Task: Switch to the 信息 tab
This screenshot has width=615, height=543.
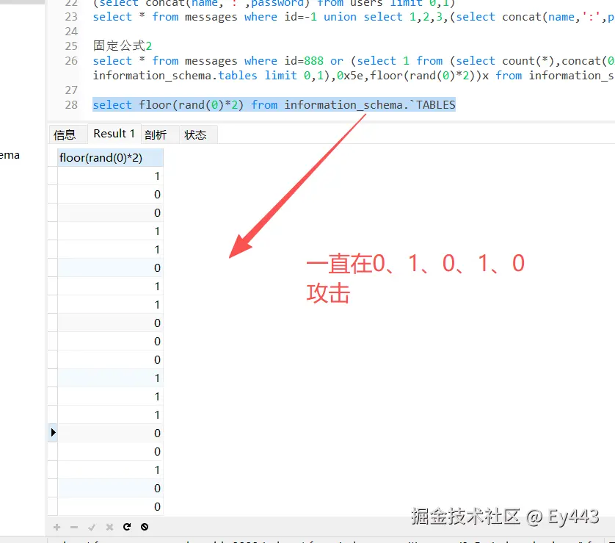Action: click(65, 134)
